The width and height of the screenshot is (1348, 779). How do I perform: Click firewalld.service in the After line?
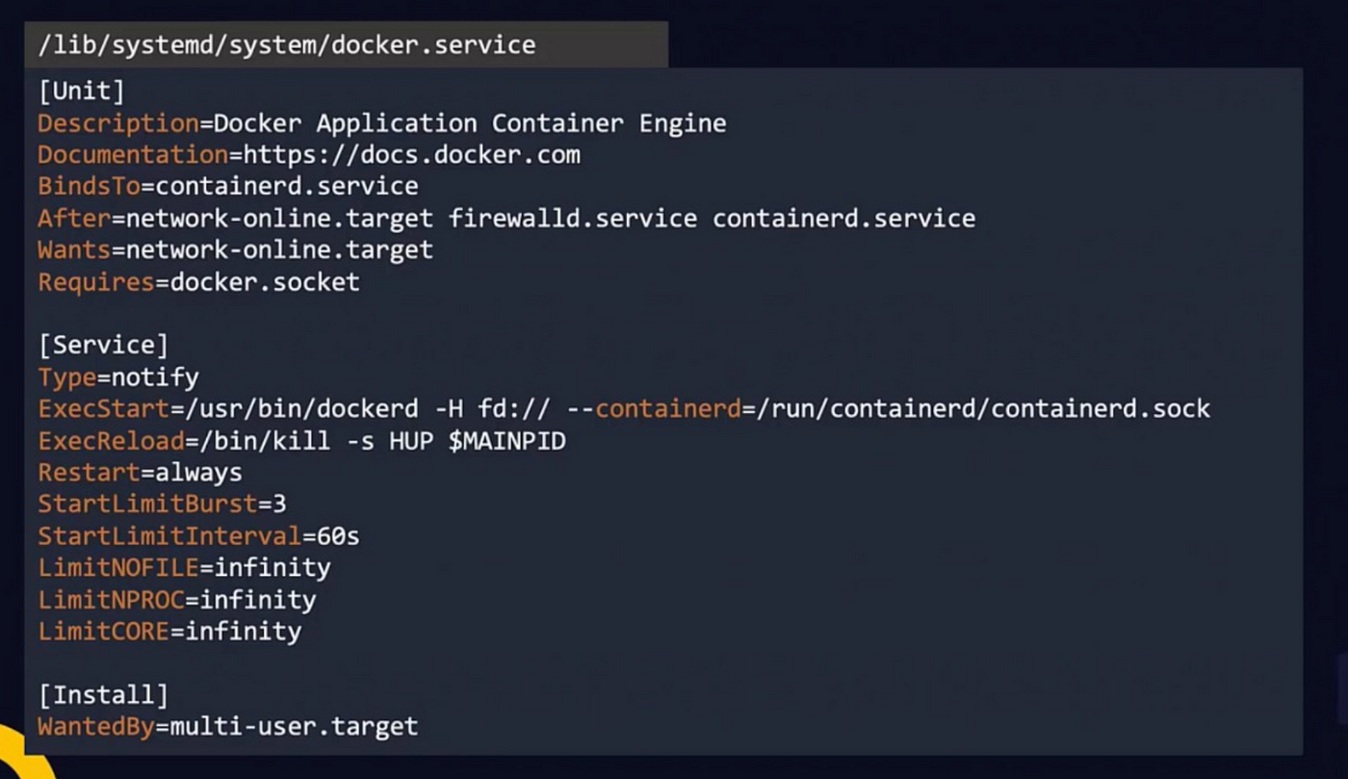pyautogui.click(x=573, y=219)
